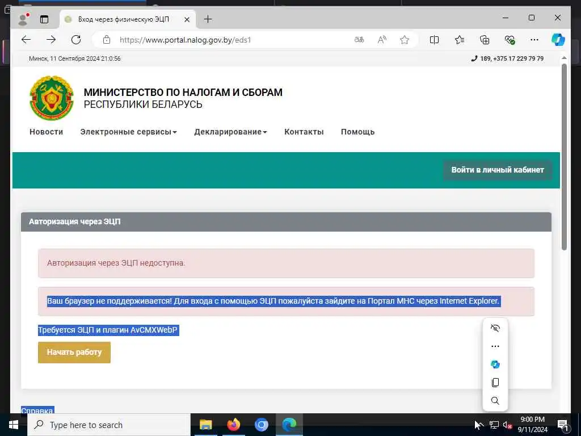
Task: Search selected text from mini menu
Action: (x=495, y=401)
